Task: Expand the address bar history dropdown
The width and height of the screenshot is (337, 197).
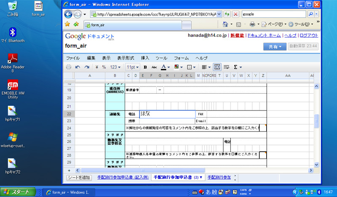Action: [219, 14]
